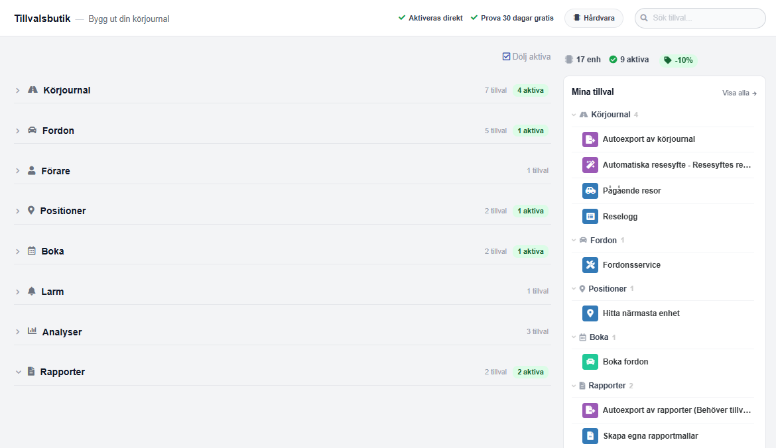The height and width of the screenshot is (448, 776).
Task: Click the bell icon beside Larm heading
Action: click(x=32, y=291)
